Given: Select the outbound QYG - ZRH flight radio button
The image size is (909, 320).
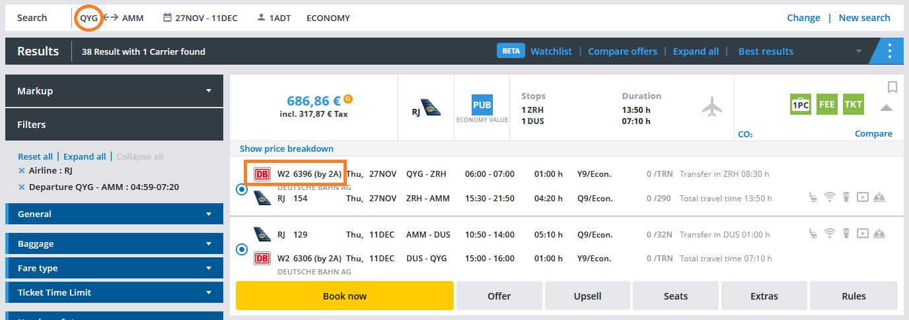Looking at the screenshot, I should pyautogui.click(x=241, y=189).
